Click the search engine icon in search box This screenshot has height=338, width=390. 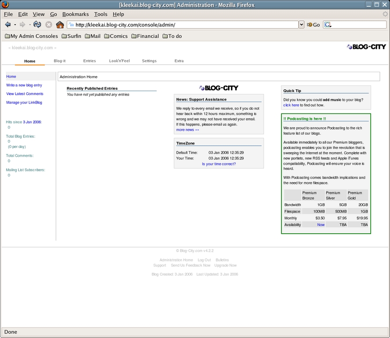click(x=328, y=25)
